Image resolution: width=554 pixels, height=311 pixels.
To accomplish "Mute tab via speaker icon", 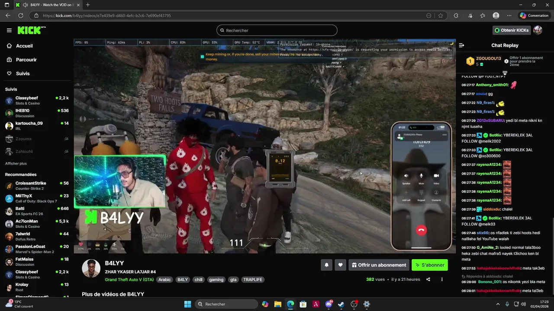I will tap(25, 5).
